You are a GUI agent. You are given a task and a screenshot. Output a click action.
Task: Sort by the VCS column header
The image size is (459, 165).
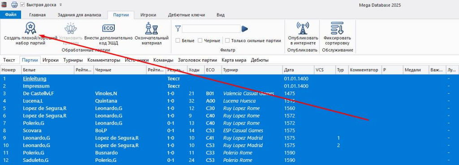(325, 70)
